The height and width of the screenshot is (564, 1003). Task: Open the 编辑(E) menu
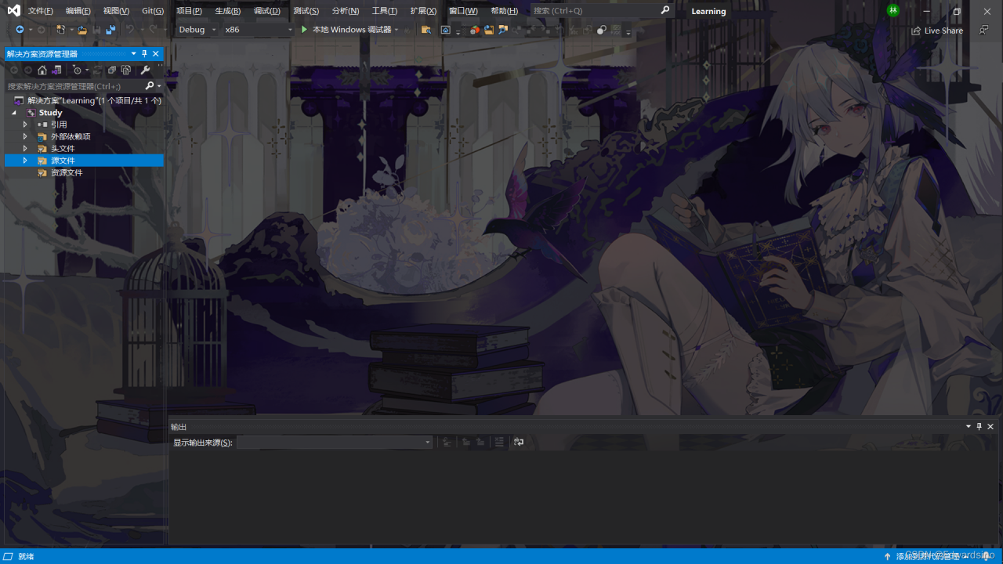click(78, 11)
